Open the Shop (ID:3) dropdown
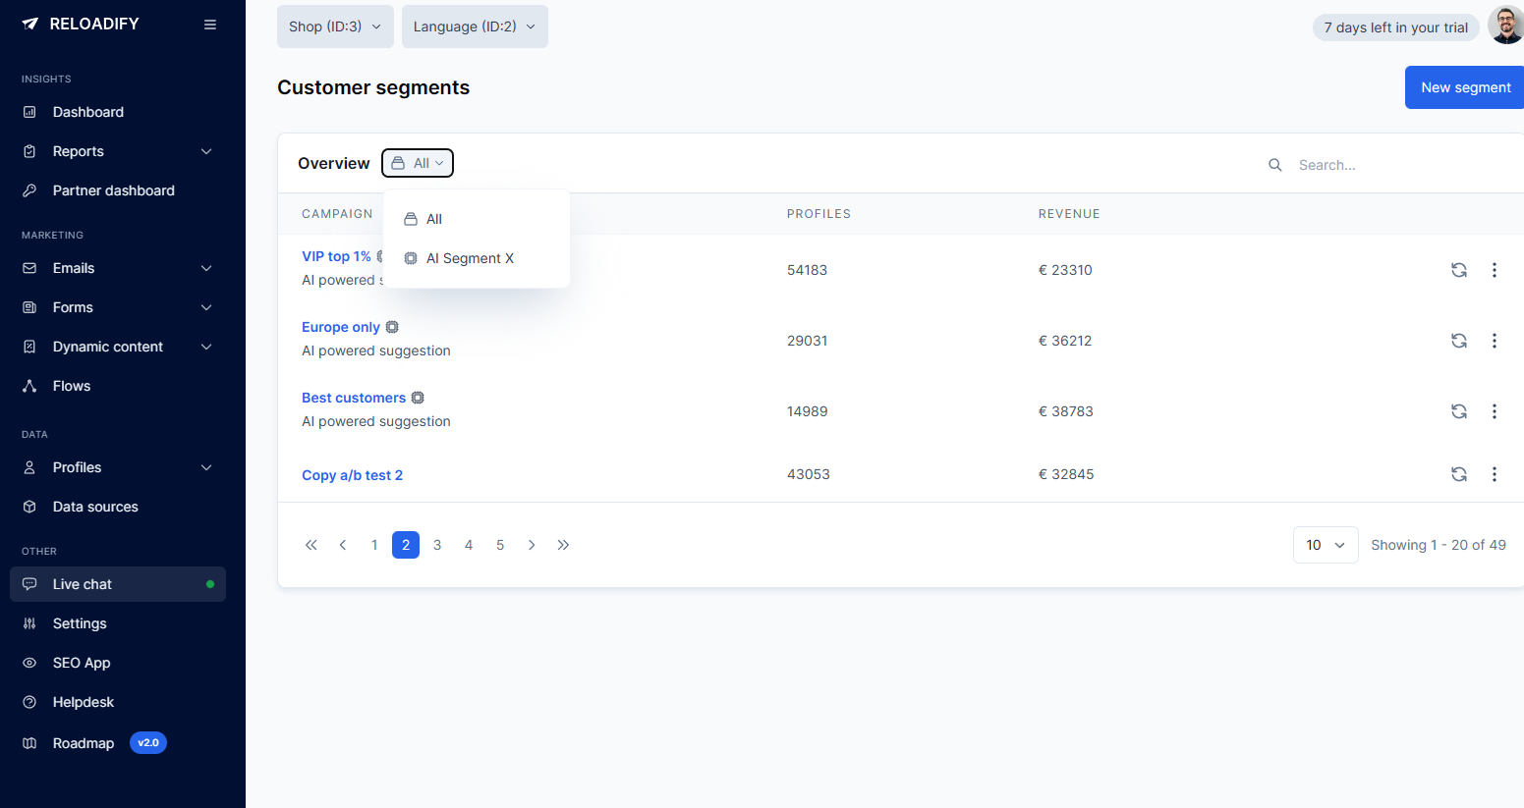1524x808 pixels. tap(335, 27)
